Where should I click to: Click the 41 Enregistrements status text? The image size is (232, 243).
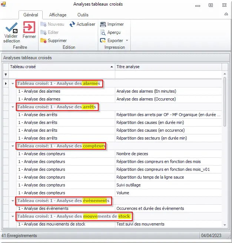pos(19,236)
